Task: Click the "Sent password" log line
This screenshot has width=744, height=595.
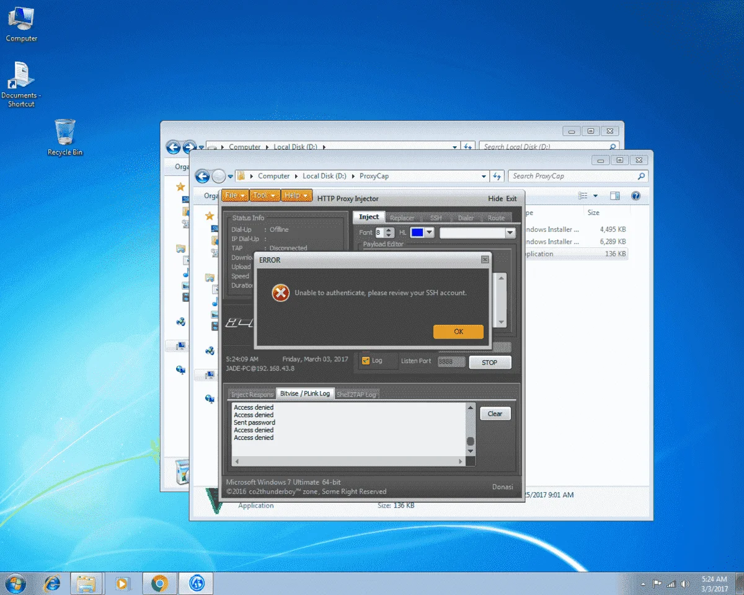Action: pyautogui.click(x=254, y=423)
